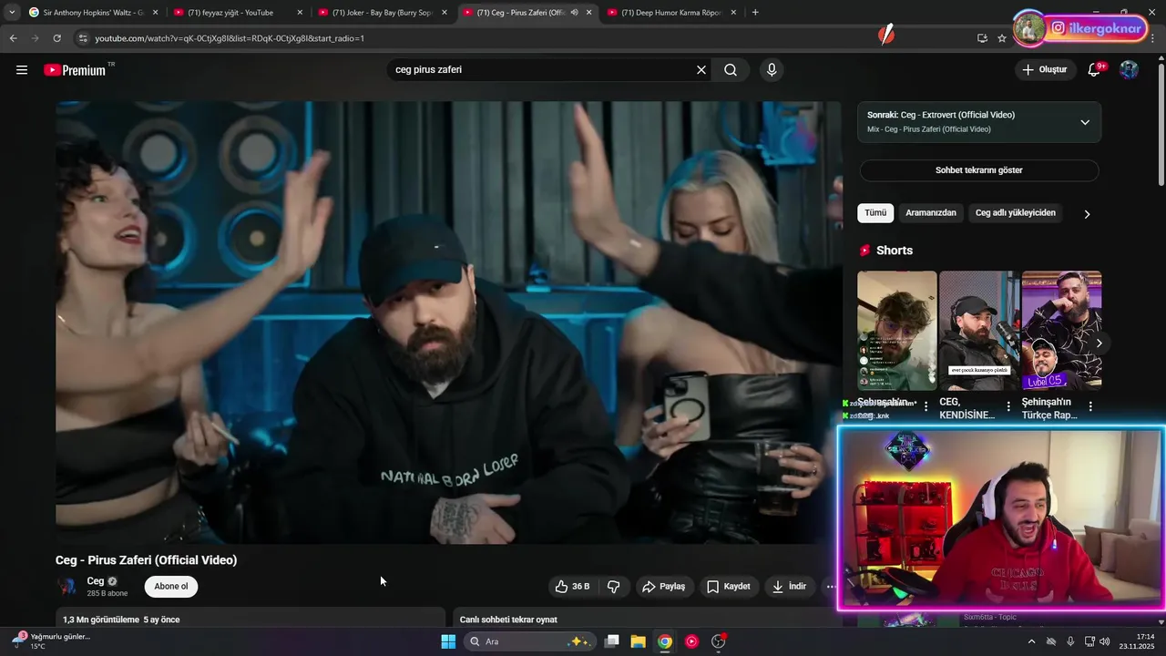Click the browser address bar URL
The height and width of the screenshot is (656, 1166).
[230, 38]
